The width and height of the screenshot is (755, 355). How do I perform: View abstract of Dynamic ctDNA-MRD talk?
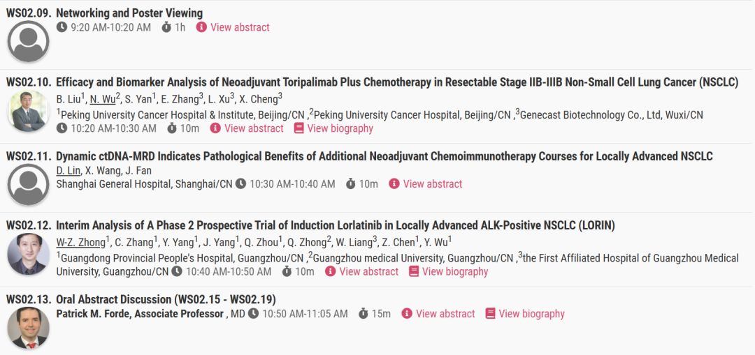point(433,183)
